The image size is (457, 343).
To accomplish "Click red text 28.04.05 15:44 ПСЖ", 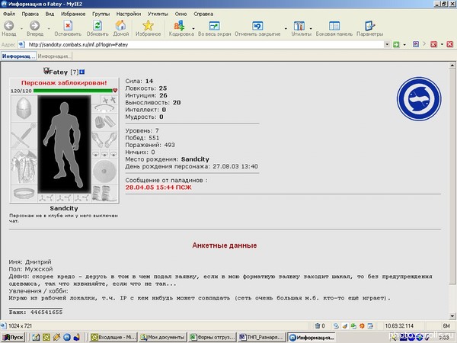I will click(x=158, y=188).
